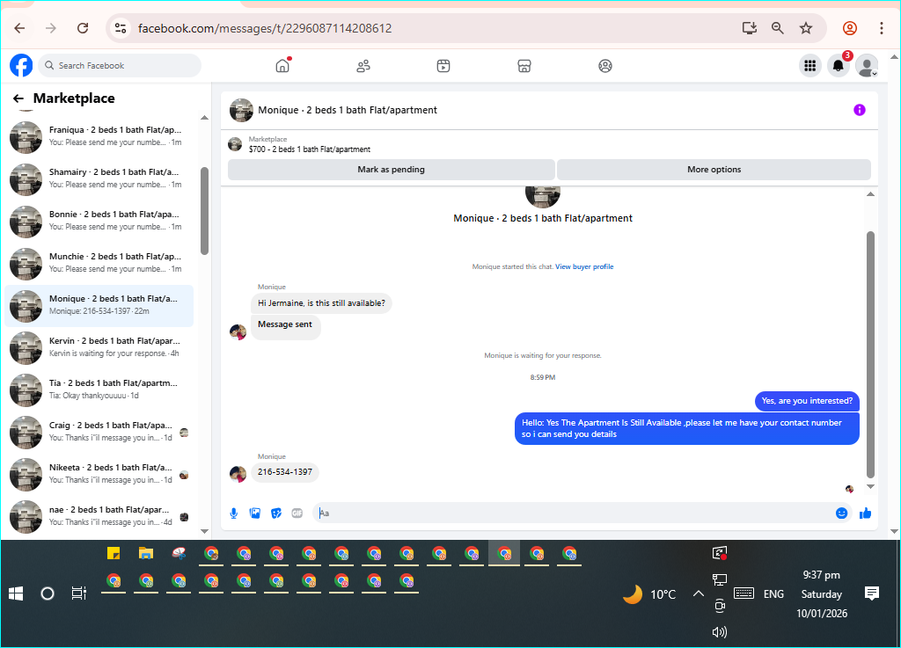Open nae conversation in list

(x=99, y=516)
